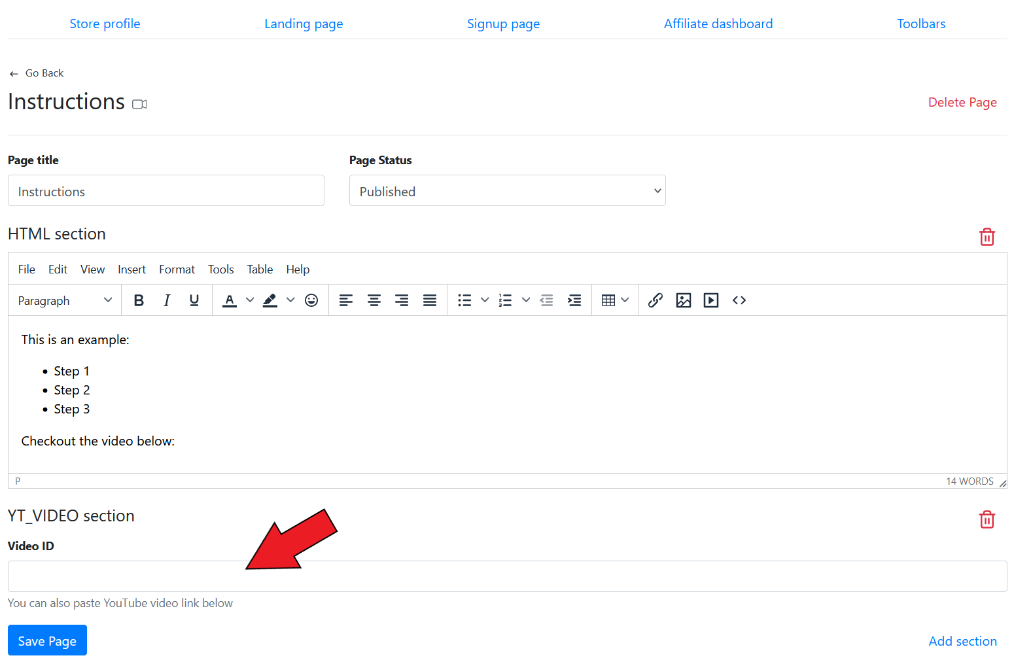Toggle center text alignment

tap(374, 300)
